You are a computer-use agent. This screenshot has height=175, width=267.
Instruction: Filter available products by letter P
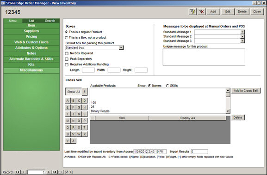(x=85, y=121)
